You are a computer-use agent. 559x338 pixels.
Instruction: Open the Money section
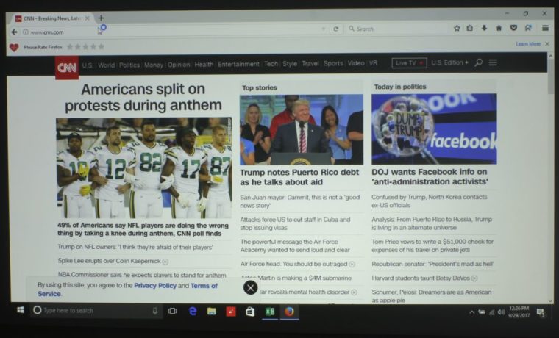point(154,65)
